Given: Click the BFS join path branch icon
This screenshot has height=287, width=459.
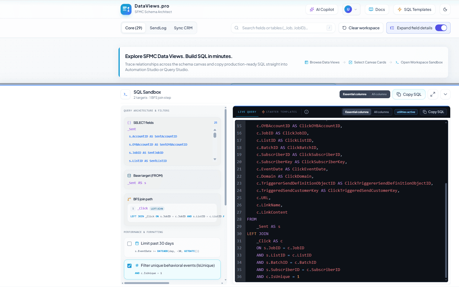Looking at the screenshot, I should [x=129, y=199].
